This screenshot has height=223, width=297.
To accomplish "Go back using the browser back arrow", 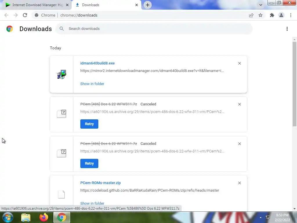I will point(6,15).
